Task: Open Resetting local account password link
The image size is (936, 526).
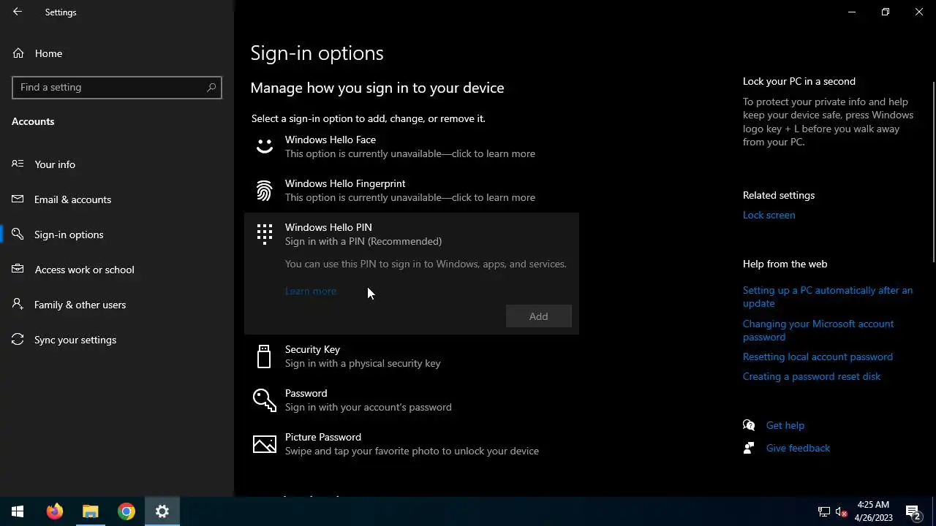Action: (818, 357)
